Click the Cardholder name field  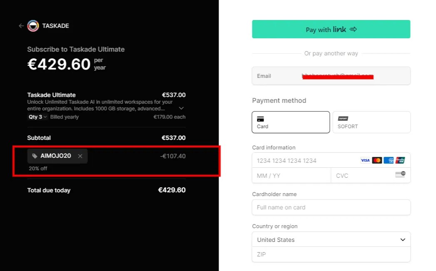point(331,207)
